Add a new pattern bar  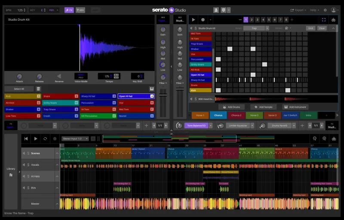click(x=292, y=20)
